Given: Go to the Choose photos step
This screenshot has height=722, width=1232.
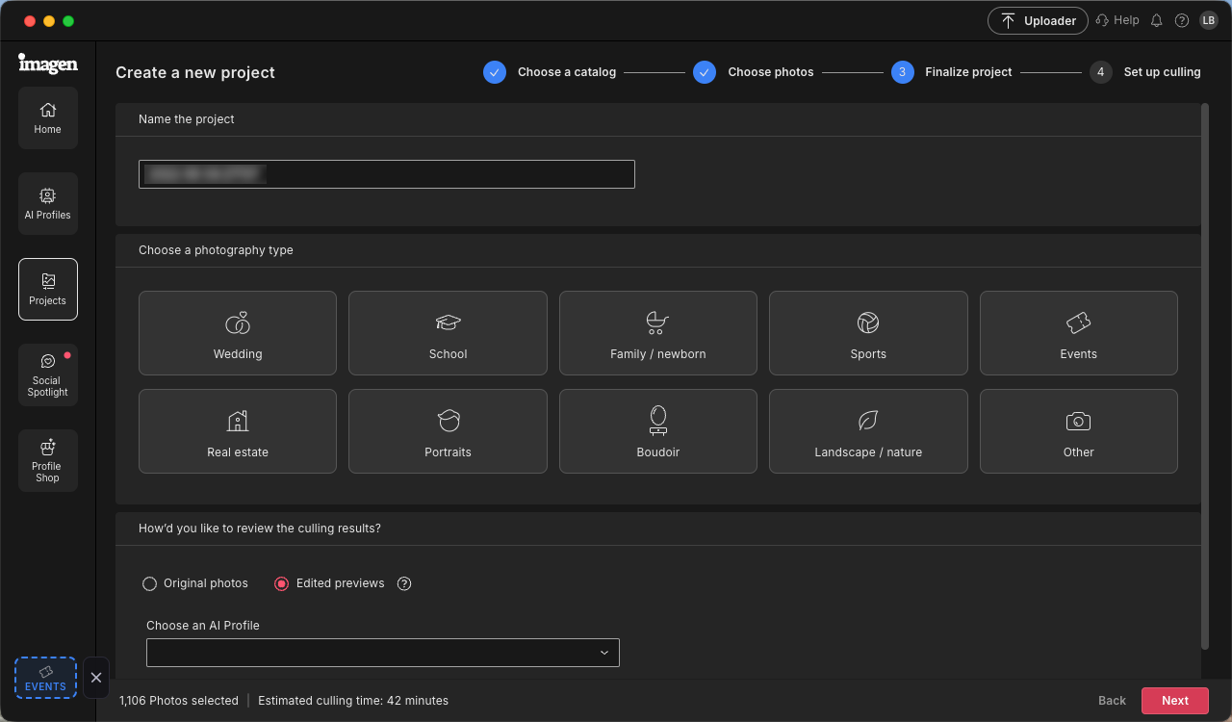Looking at the screenshot, I should click(754, 72).
